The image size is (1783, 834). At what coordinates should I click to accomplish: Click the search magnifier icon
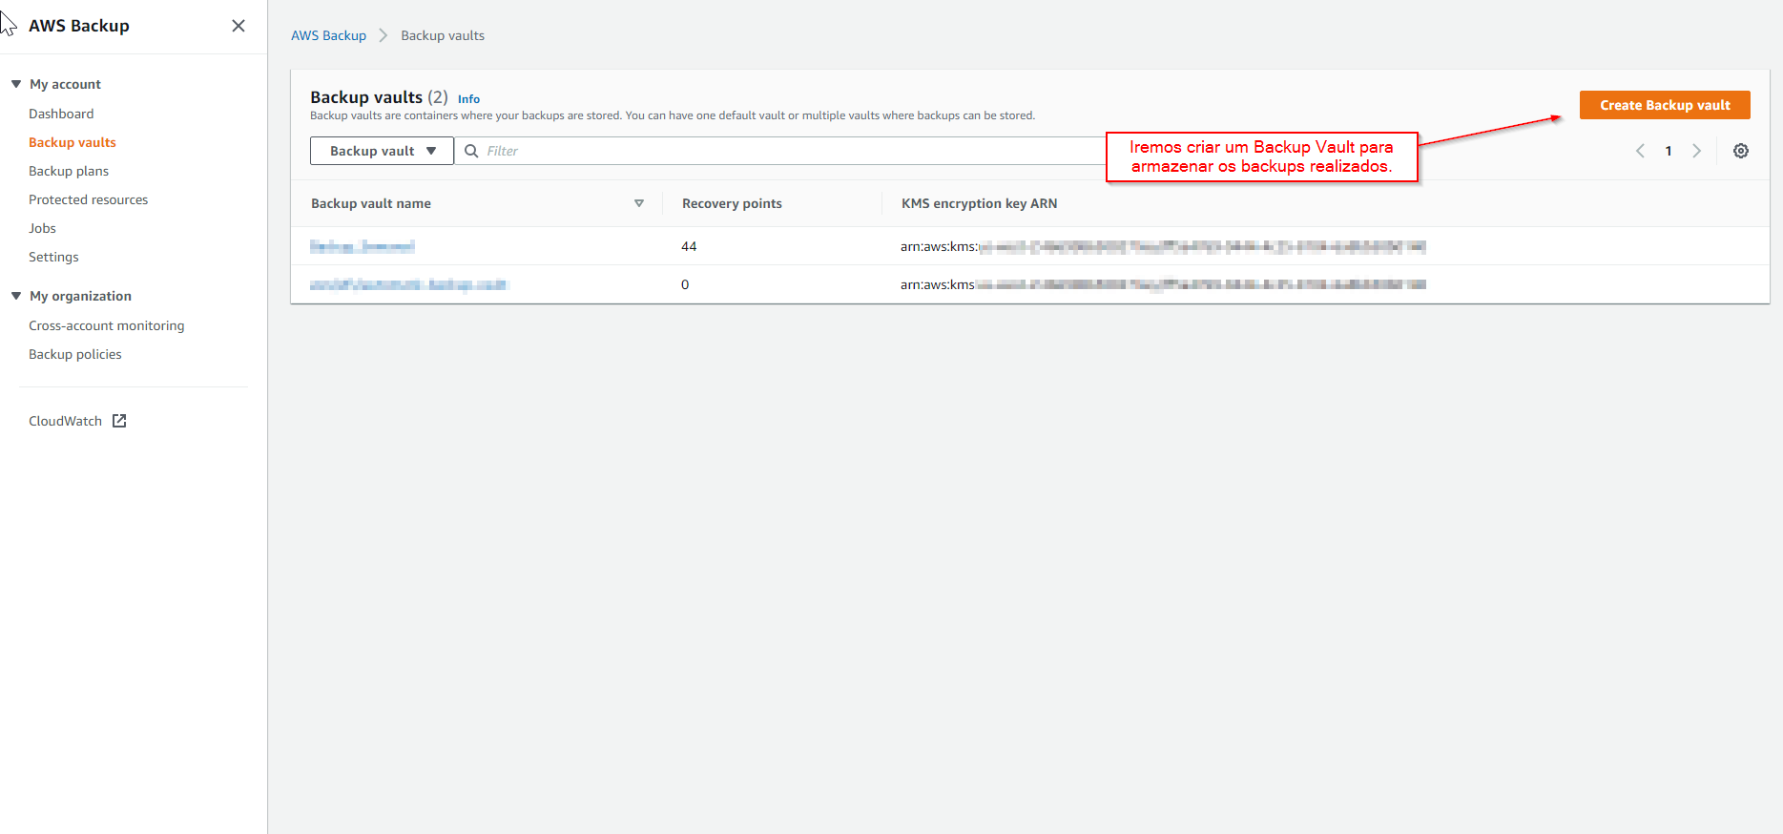point(471,151)
